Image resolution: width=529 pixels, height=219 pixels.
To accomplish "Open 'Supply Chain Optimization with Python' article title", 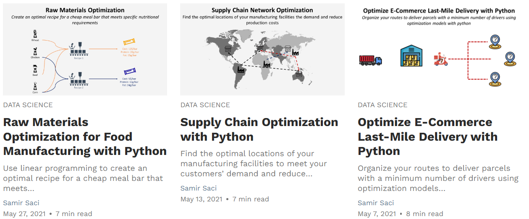I will tap(259, 129).
